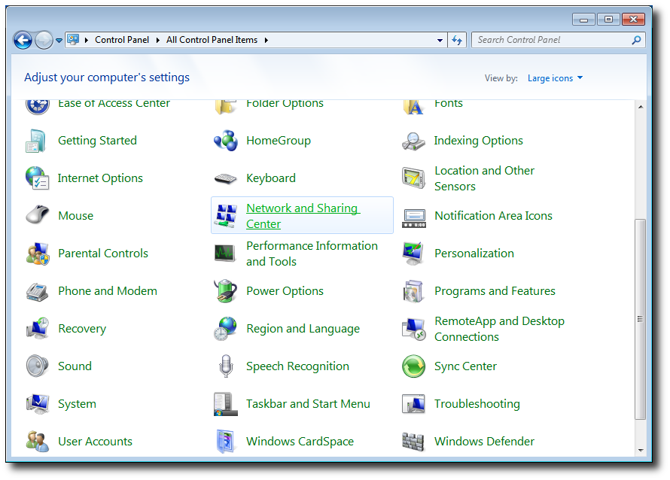
Task: Open the Keyboard icon
Action: pyautogui.click(x=226, y=178)
